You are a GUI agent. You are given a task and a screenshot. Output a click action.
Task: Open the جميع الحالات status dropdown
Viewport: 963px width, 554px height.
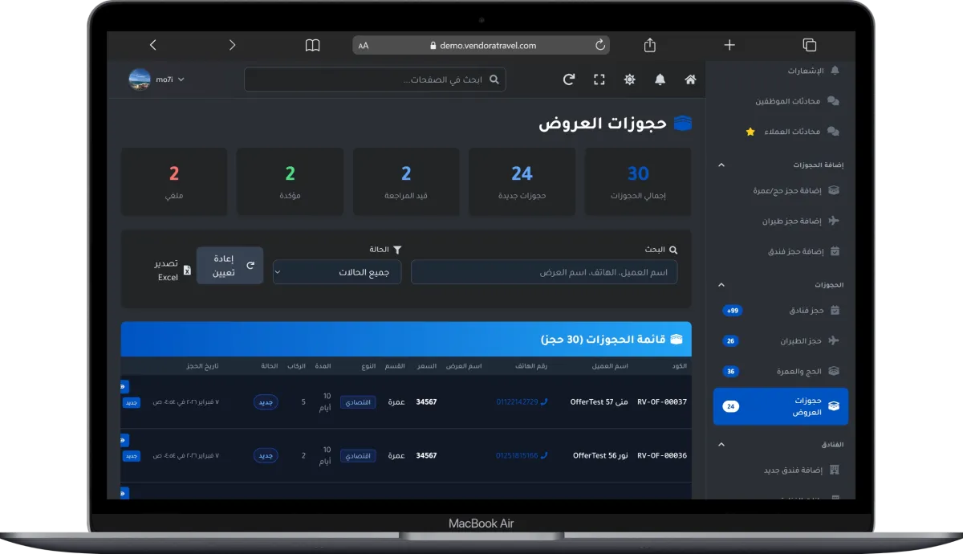click(x=337, y=272)
